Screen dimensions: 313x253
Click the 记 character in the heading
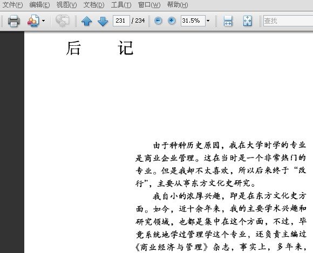pos(125,48)
